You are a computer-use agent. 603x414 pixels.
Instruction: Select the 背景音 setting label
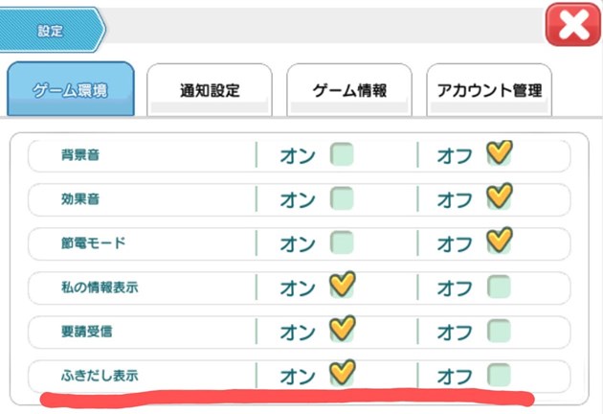78,154
